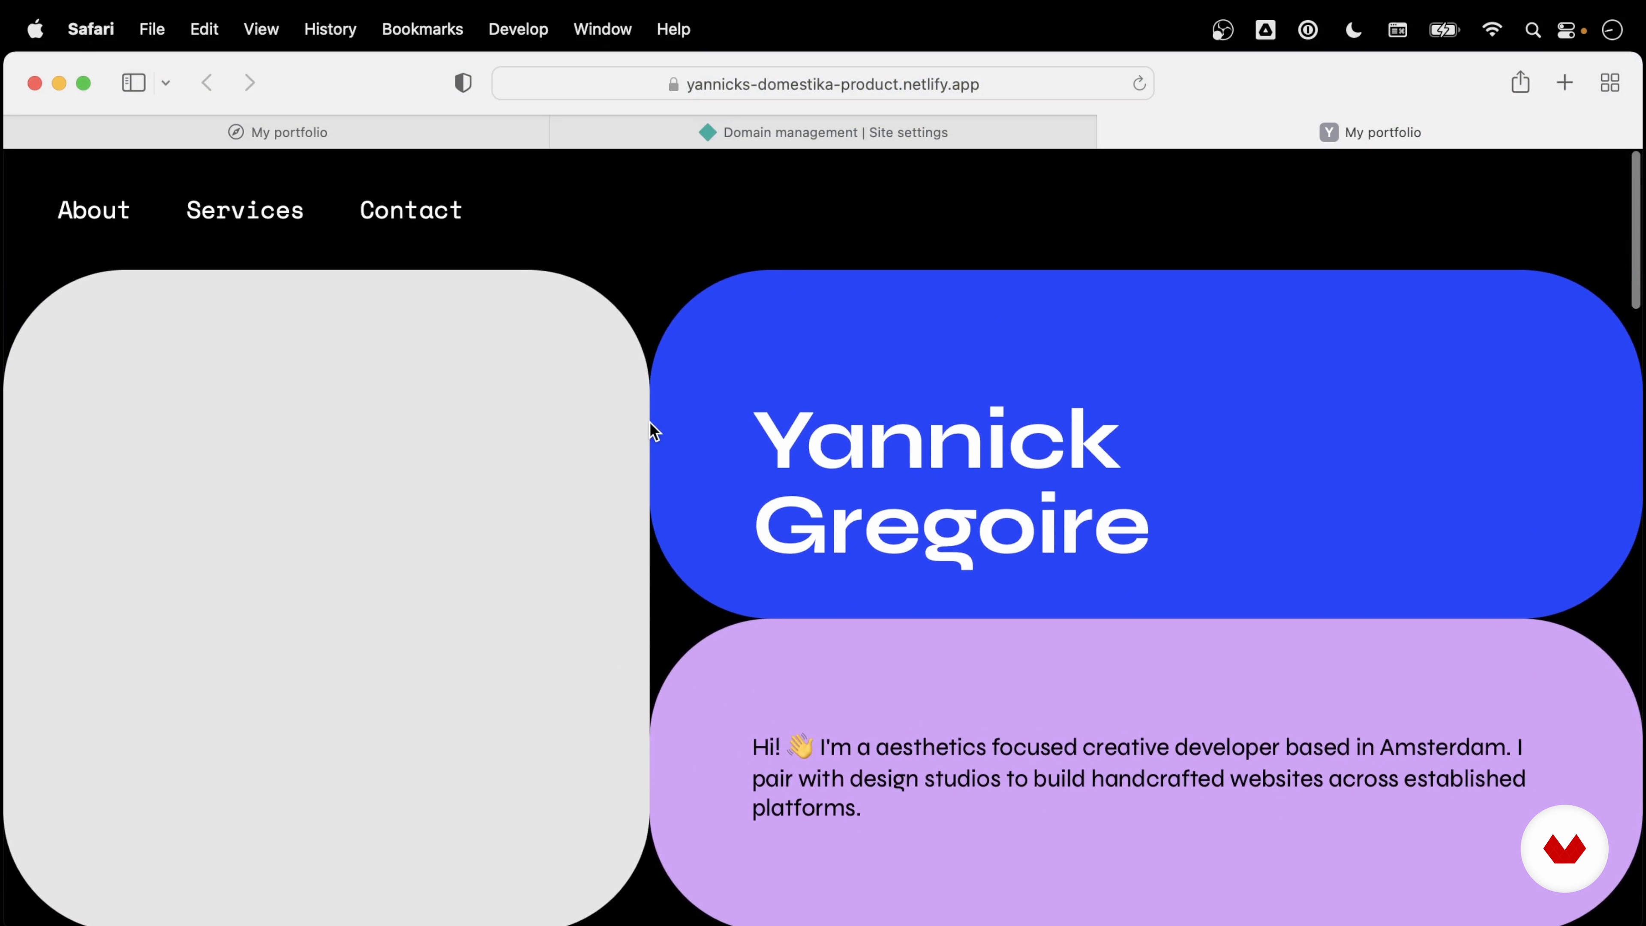The width and height of the screenshot is (1646, 926).
Task: Check the battery status icon
Action: pos(1444,30)
